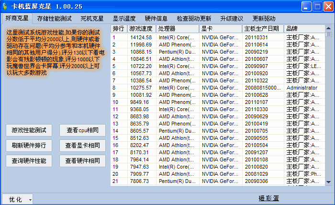Select the row with score 8512.63
The width and height of the screenshot is (335, 205).
coord(218,138)
